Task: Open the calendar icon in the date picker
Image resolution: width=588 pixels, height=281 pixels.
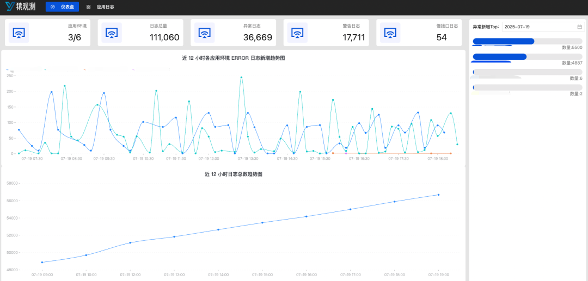Action: pos(579,27)
